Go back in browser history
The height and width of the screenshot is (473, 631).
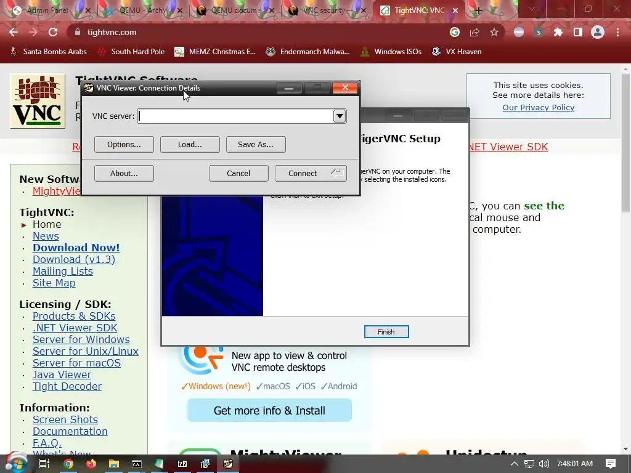[x=14, y=32]
